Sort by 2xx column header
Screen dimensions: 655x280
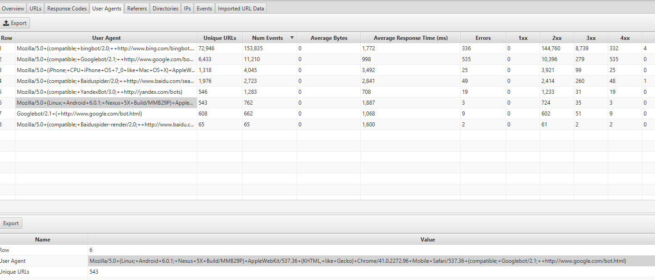(557, 38)
